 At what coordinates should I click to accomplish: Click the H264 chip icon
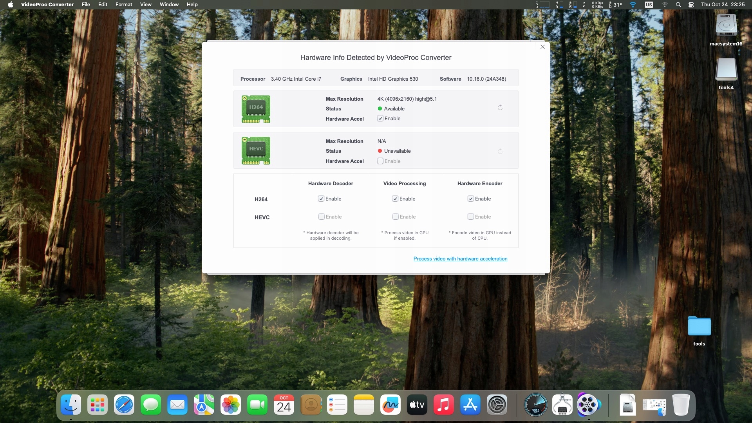click(x=256, y=109)
